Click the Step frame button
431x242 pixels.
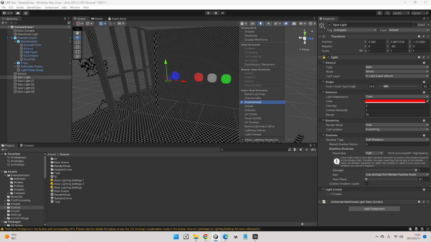[x=223, y=13]
